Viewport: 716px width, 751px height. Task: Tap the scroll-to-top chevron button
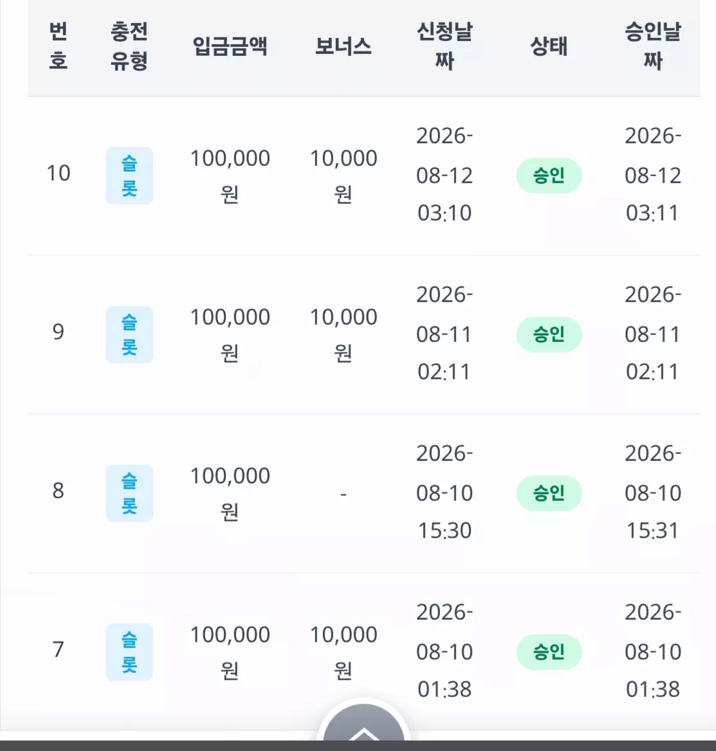pos(363,726)
